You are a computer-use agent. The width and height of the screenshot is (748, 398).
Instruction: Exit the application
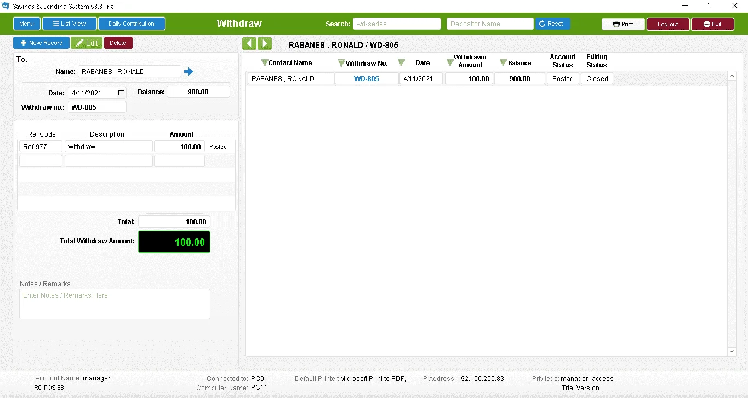pos(712,24)
